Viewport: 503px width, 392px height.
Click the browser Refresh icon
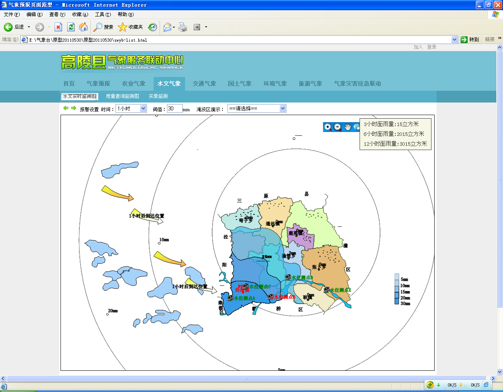(x=71, y=27)
